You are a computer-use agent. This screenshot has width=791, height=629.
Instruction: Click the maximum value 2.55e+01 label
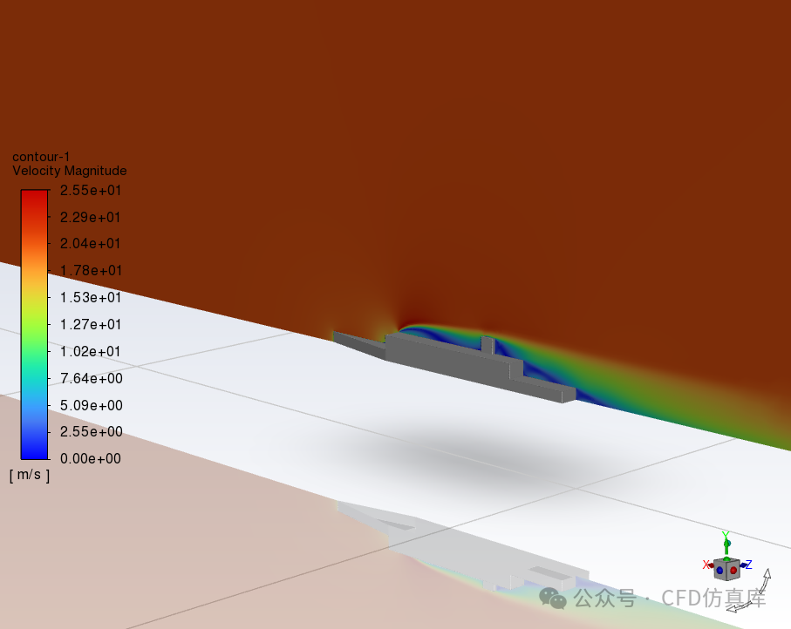pyautogui.click(x=91, y=191)
